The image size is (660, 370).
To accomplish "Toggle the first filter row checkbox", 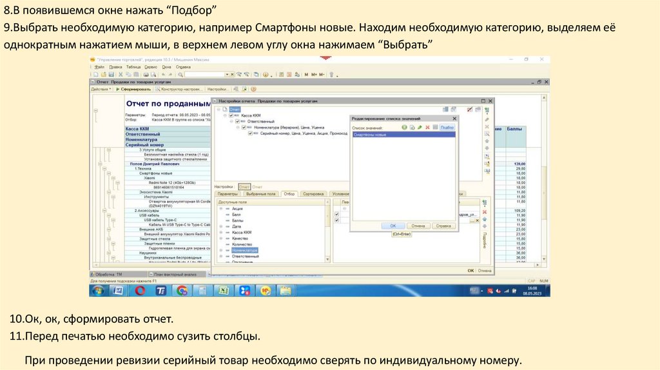I will (x=336, y=214).
